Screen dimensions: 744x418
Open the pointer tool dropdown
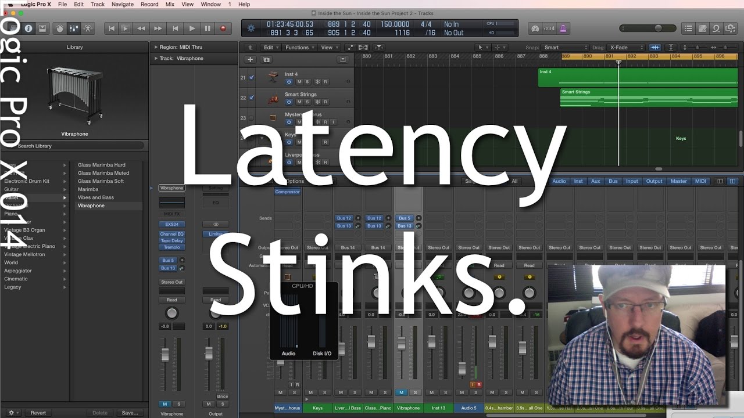coord(482,48)
